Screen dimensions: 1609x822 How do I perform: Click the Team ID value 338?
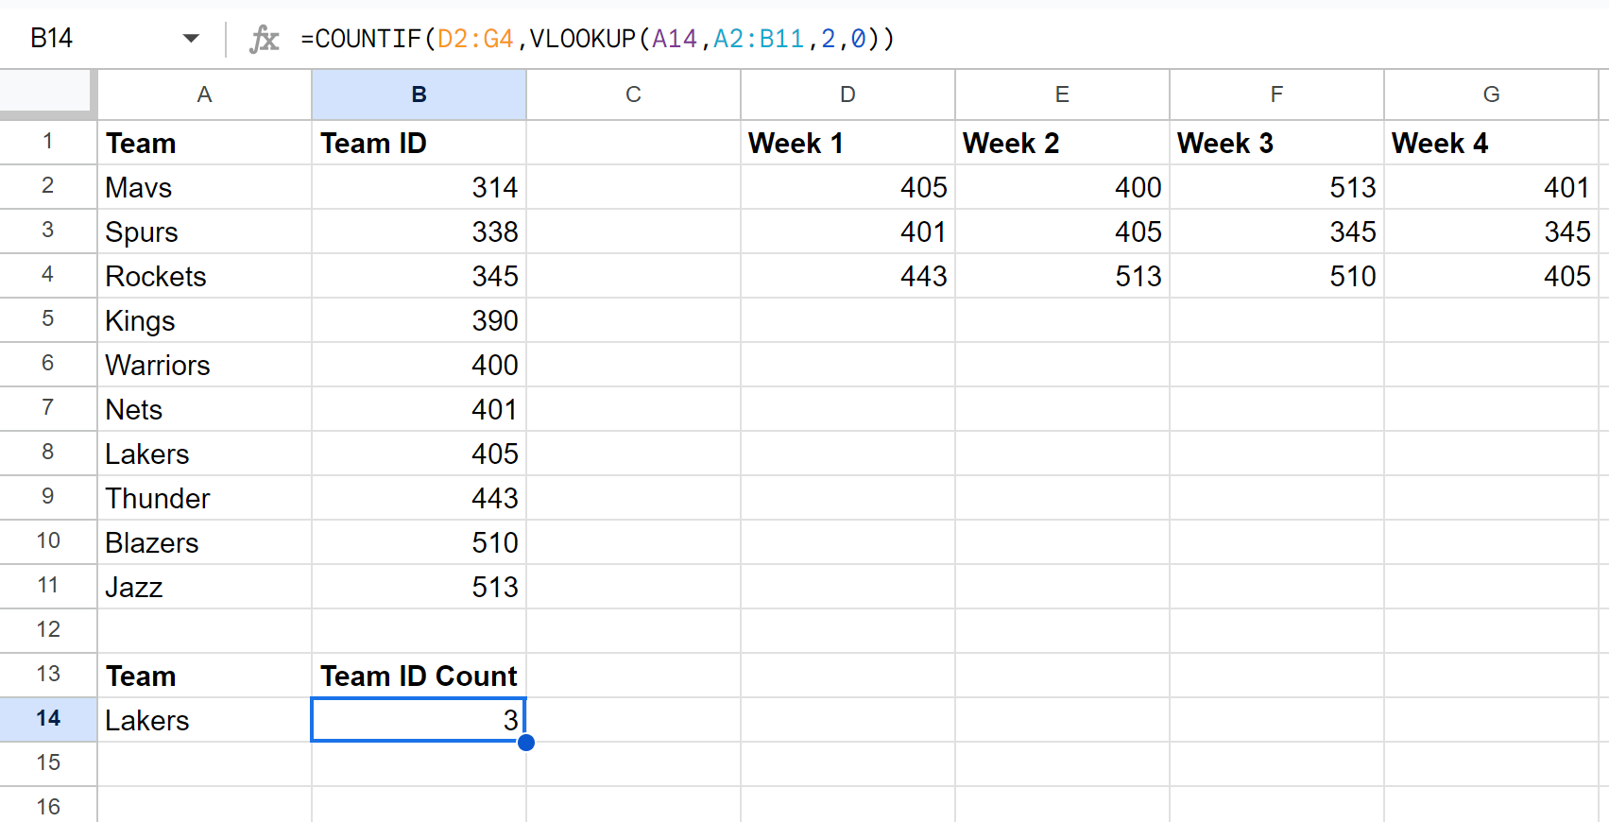click(419, 231)
